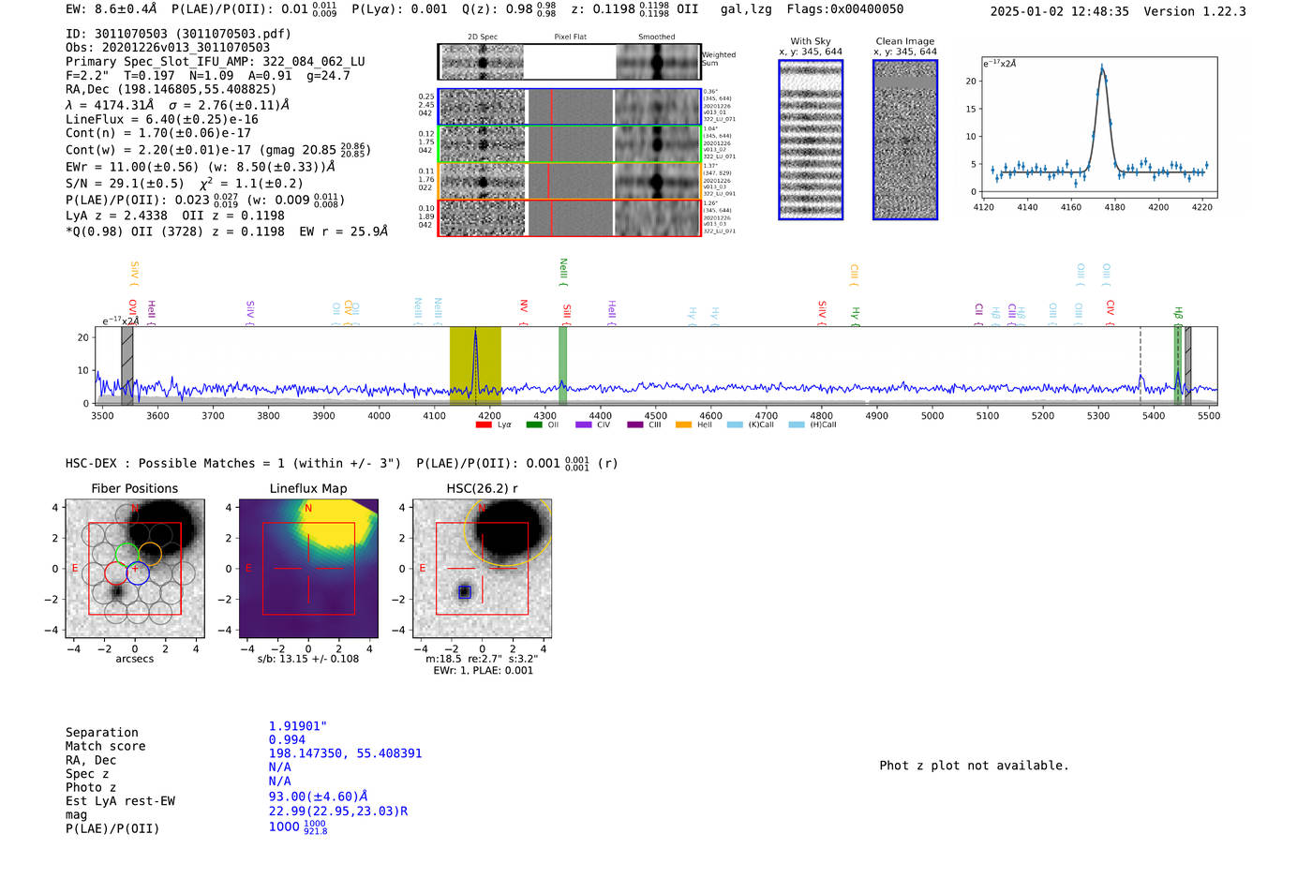Open the HSC(26.2) r image panel
1312x893 pixels.
click(x=482, y=568)
